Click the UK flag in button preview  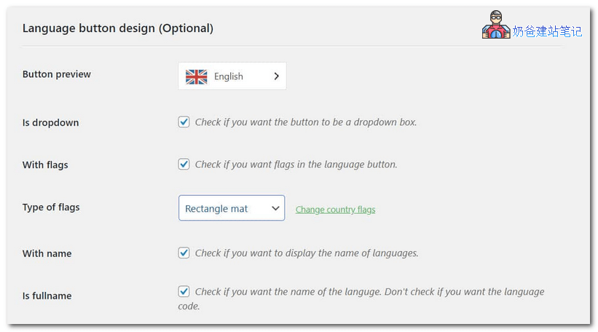196,76
